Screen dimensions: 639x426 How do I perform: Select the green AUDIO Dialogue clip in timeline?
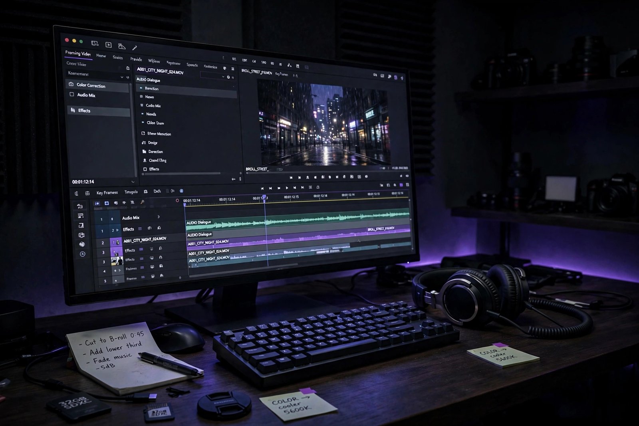pos(298,220)
